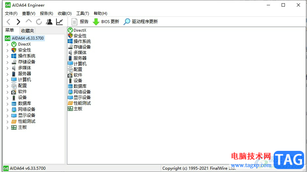Image resolution: width=307 pixels, height=172 pixels.
Task: Expand the 显示设备 tree node
Action: tap(8, 116)
